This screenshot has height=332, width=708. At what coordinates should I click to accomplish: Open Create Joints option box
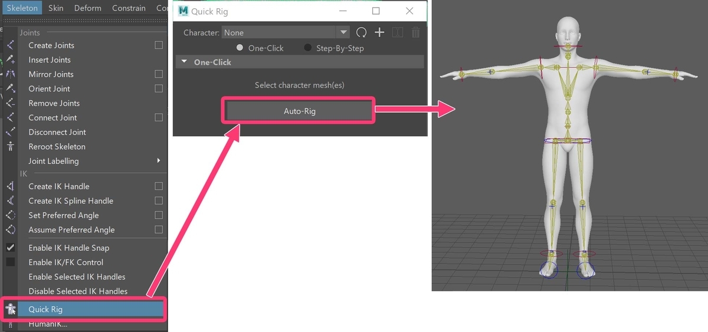point(159,45)
